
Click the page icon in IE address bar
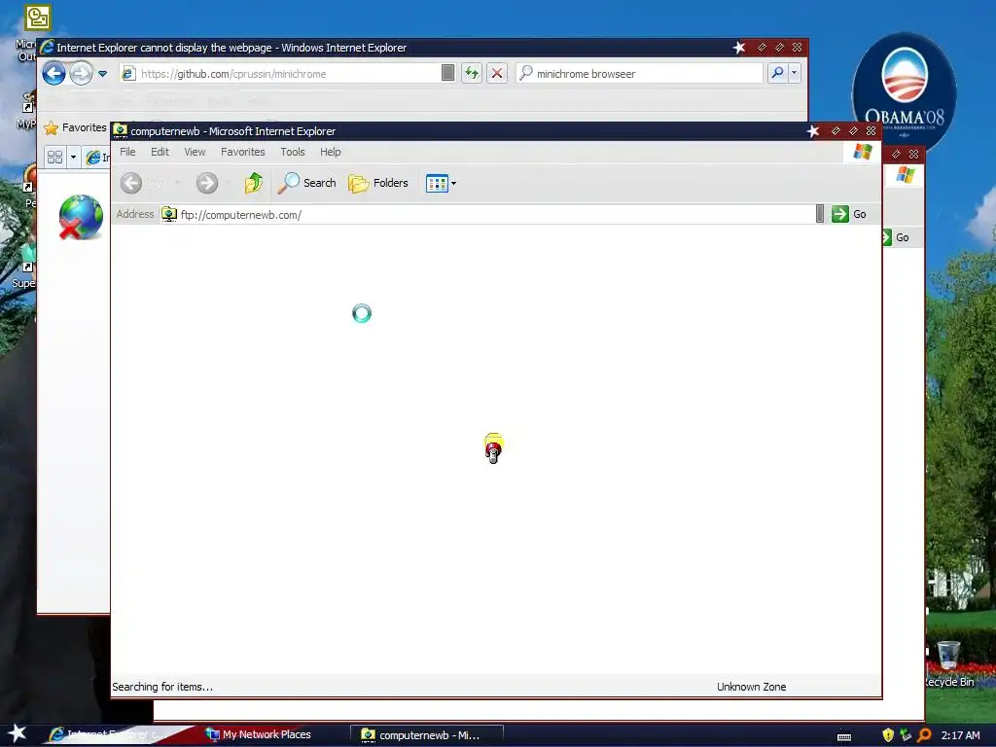128,74
